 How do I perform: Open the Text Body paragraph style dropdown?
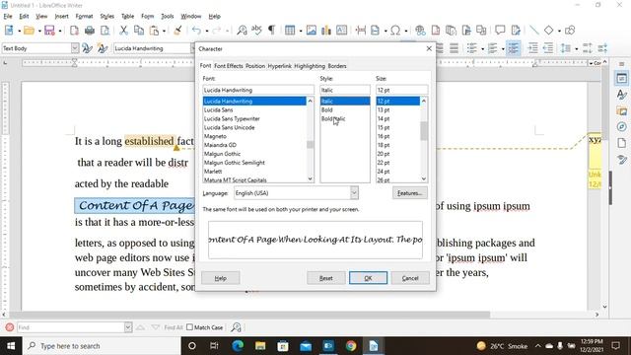click(75, 48)
